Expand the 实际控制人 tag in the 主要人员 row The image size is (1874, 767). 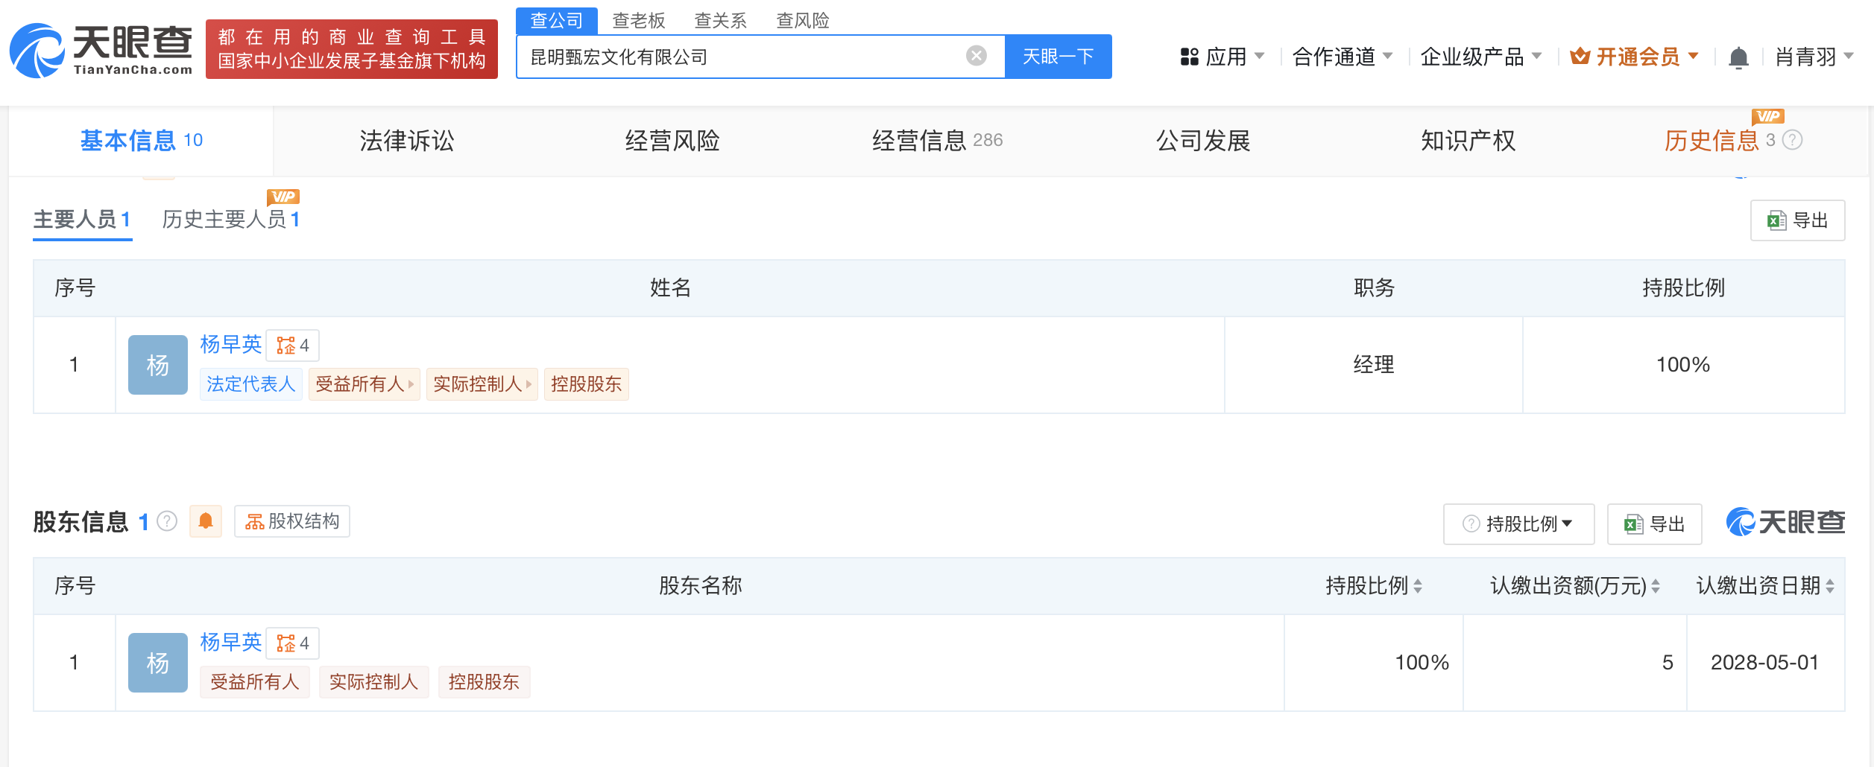click(482, 384)
